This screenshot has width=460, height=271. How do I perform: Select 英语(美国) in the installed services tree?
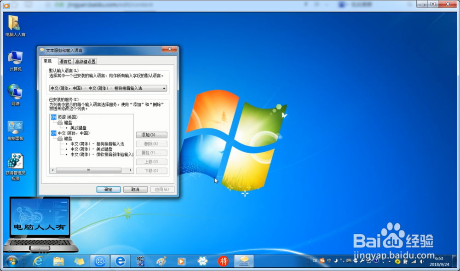click(x=68, y=117)
